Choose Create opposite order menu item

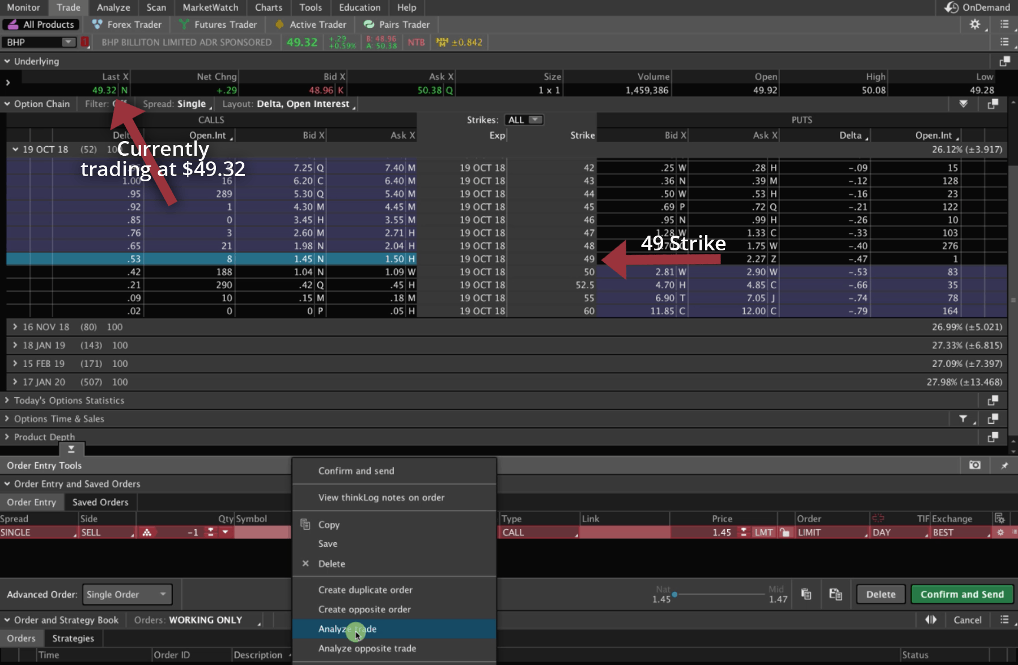pyautogui.click(x=394, y=609)
